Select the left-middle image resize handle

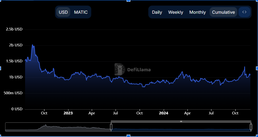(0, 68)
